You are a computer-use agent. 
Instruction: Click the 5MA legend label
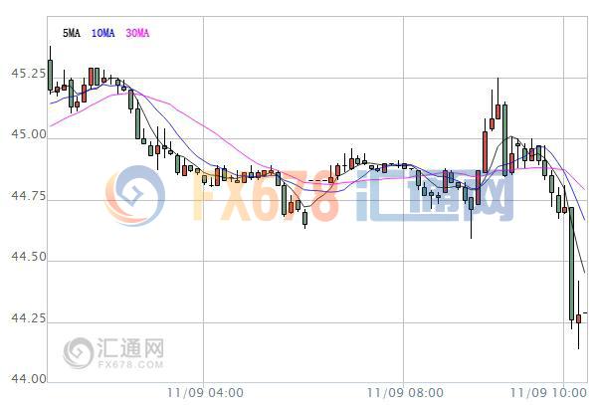(x=72, y=33)
